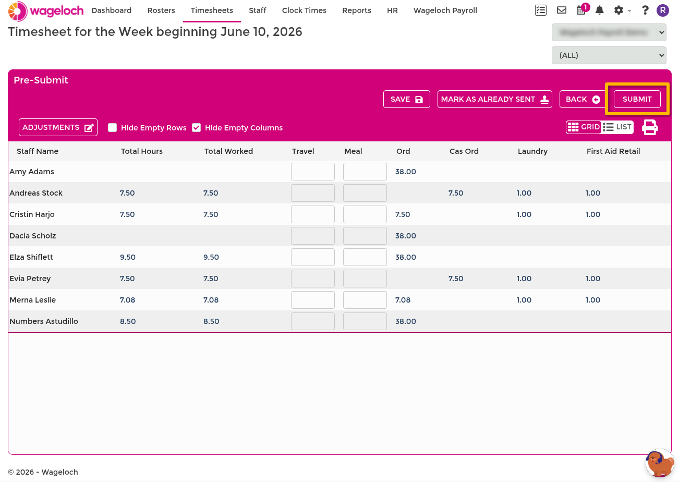This screenshot has height=482, width=679.
Task: Expand the (ALL) filter dropdown
Action: pyautogui.click(x=609, y=55)
